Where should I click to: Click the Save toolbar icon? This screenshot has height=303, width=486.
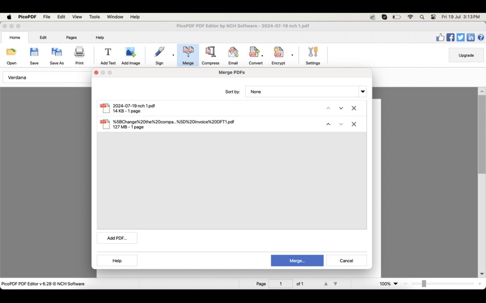34,55
